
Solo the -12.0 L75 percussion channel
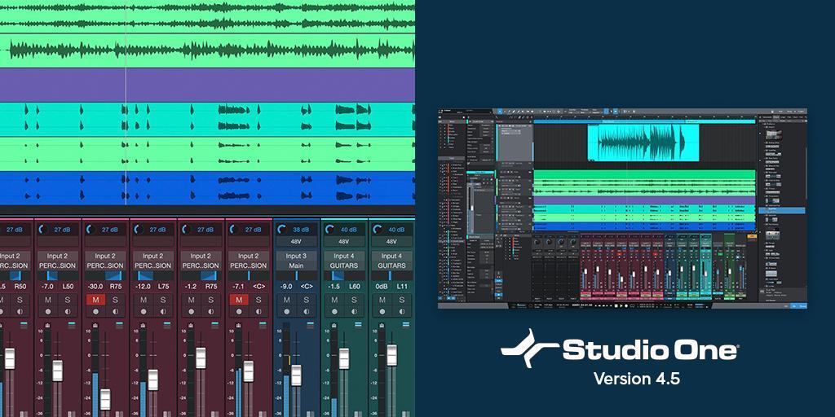[163, 300]
